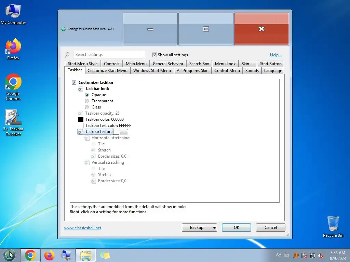Select Stretch under Horizontal stretching
Screen dimensions: 350x262
click(94, 150)
